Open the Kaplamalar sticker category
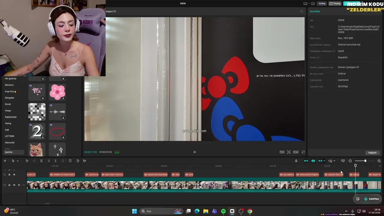Image resolution: width=384 pixels, height=216 pixels. pyautogui.click(x=11, y=117)
